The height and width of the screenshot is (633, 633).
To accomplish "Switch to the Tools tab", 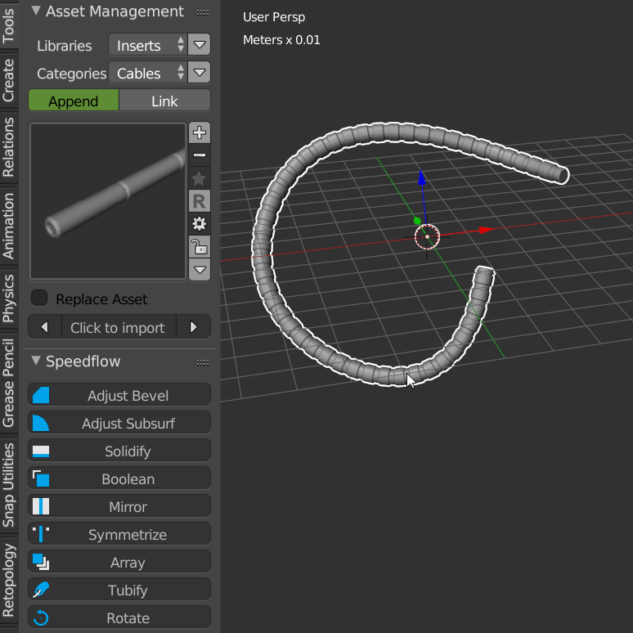I will tap(8, 25).
